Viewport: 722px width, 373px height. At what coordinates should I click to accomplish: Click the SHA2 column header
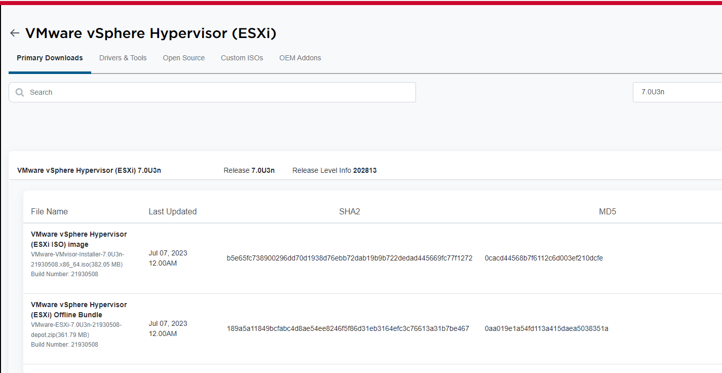click(x=350, y=211)
